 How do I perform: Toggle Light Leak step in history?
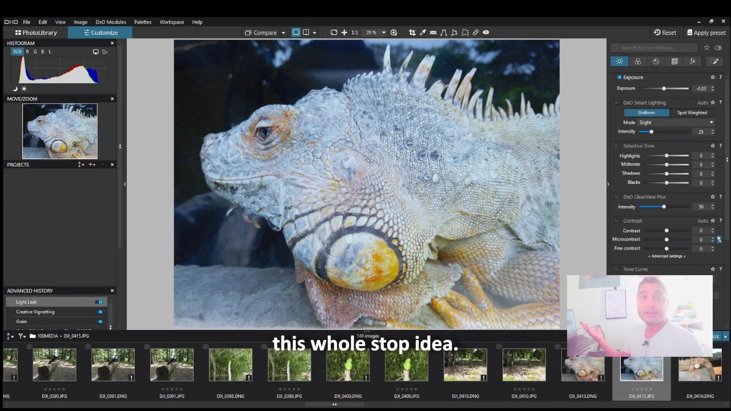(x=99, y=302)
